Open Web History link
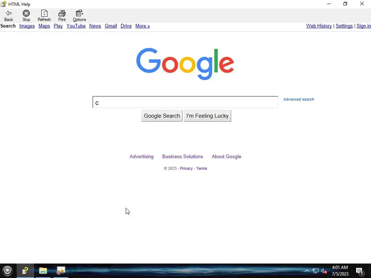 click(x=319, y=26)
